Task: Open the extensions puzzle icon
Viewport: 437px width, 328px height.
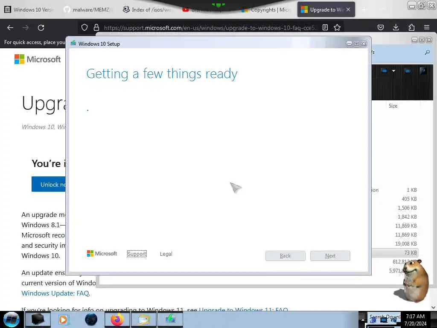Action: coord(411,27)
